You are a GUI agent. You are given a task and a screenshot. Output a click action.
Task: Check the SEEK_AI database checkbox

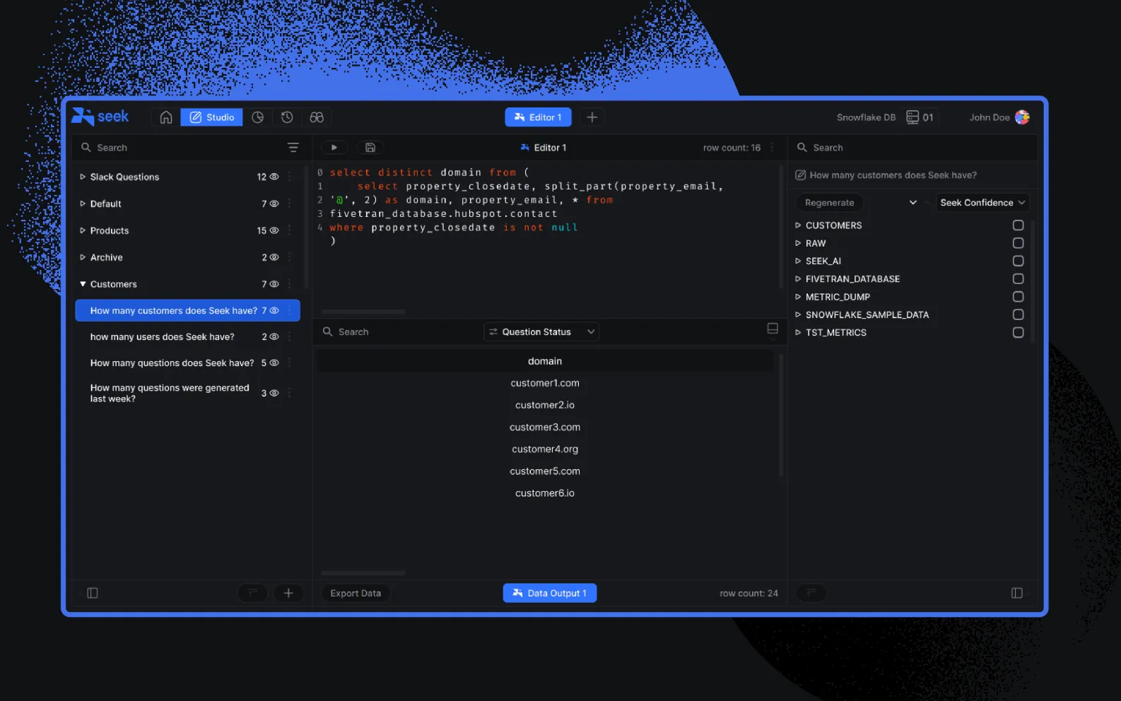[1018, 261]
